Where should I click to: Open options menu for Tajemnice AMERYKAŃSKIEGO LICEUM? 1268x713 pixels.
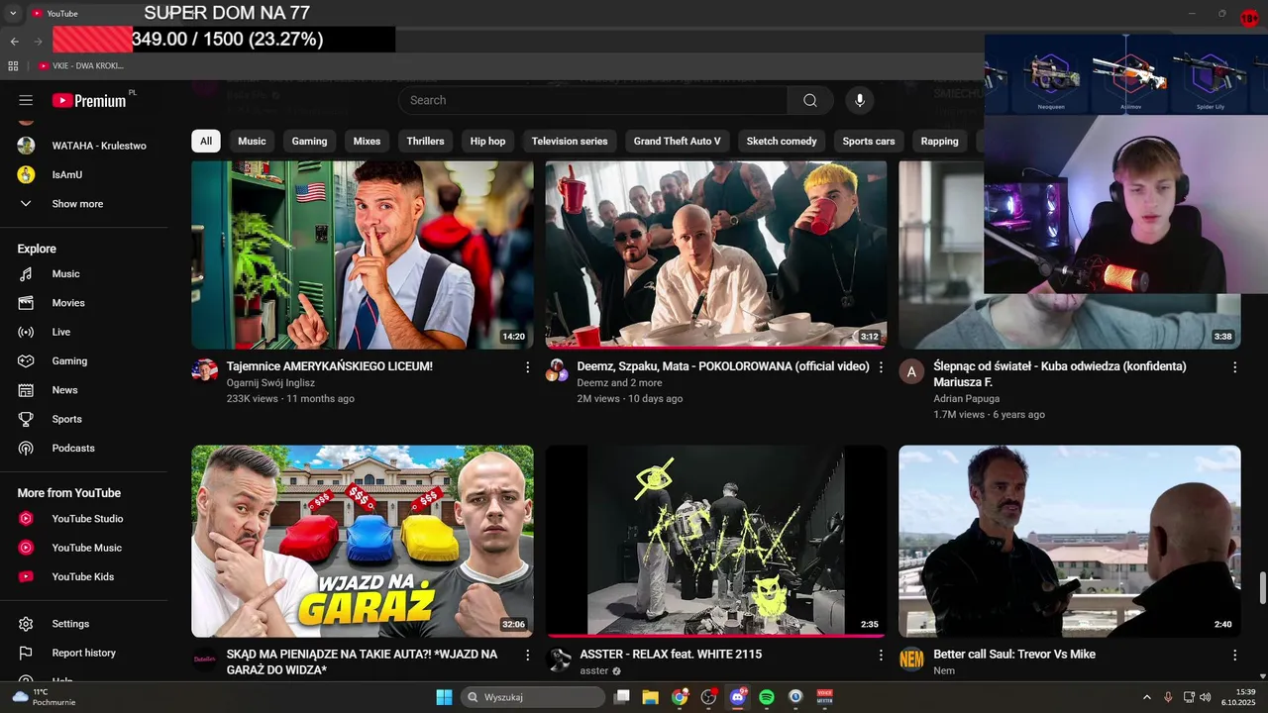pyautogui.click(x=527, y=367)
